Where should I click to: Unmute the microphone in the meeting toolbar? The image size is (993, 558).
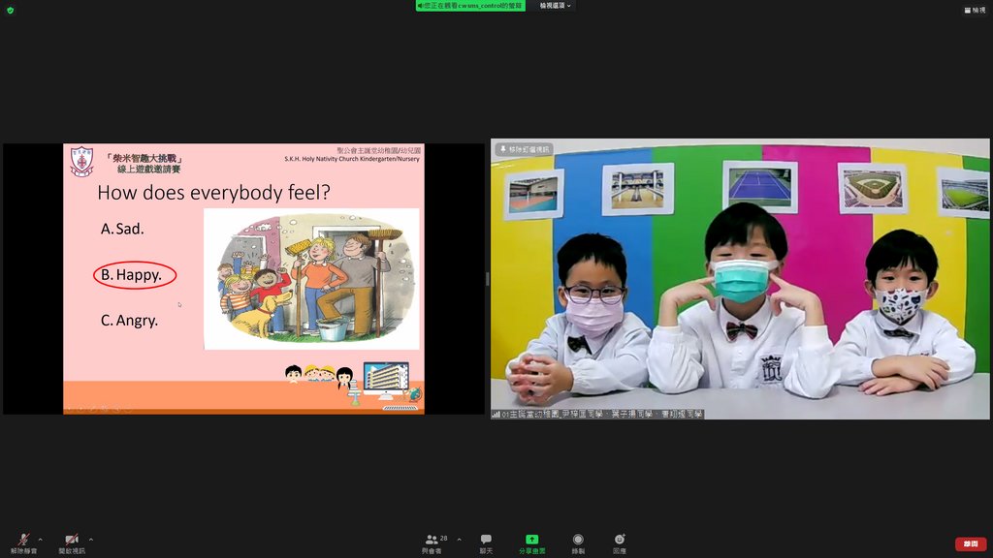23,542
